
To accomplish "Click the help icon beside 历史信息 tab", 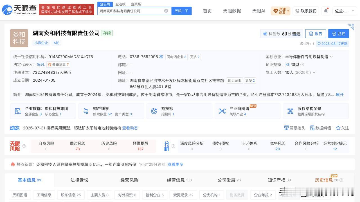I will coord(341,180).
